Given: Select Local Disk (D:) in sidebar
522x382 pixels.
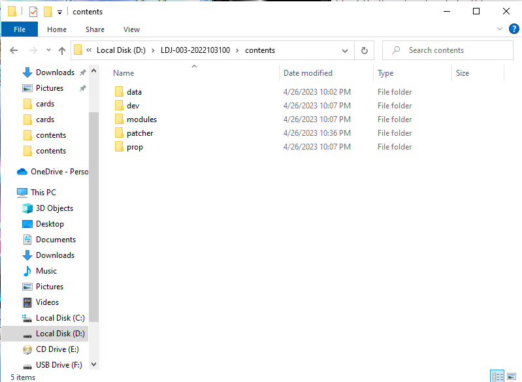Looking at the screenshot, I should click(44, 334).
